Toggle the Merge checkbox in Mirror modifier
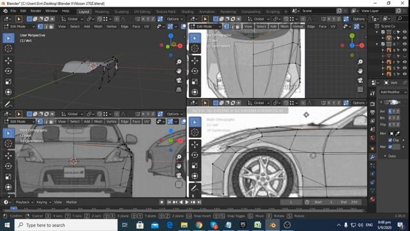This screenshot has height=231, width=410. pyautogui.click(x=390, y=147)
